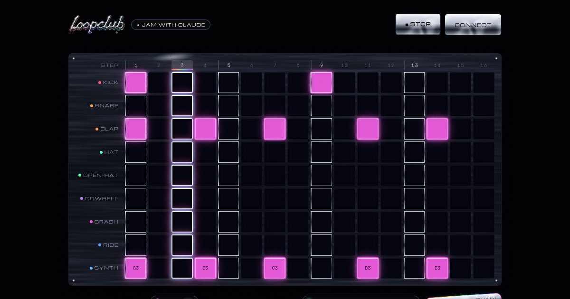The image size is (570, 299).
Task: Turn off Clap on step 7
Action: (275, 129)
